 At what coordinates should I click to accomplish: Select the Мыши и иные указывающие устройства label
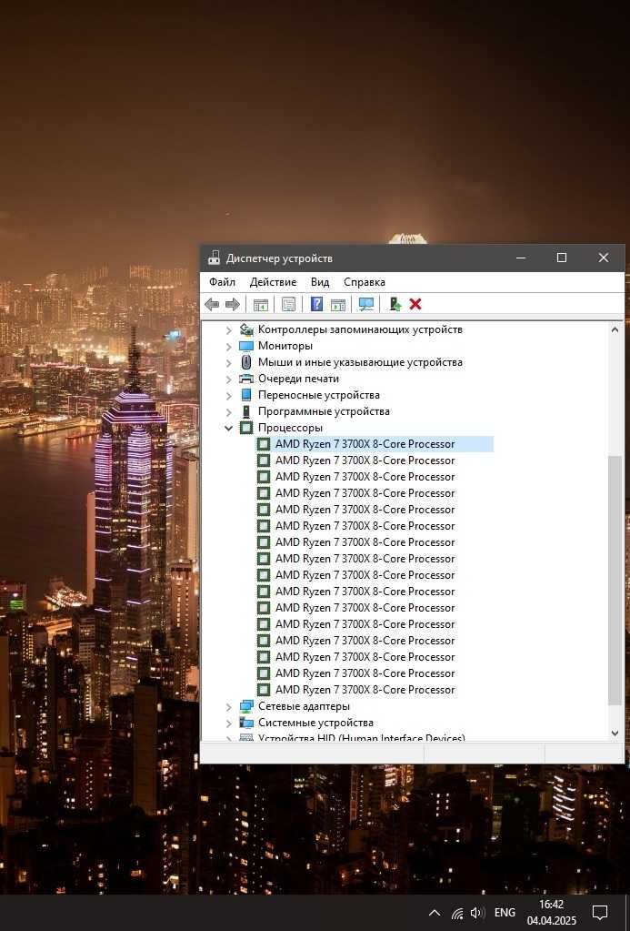click(360, 362)
